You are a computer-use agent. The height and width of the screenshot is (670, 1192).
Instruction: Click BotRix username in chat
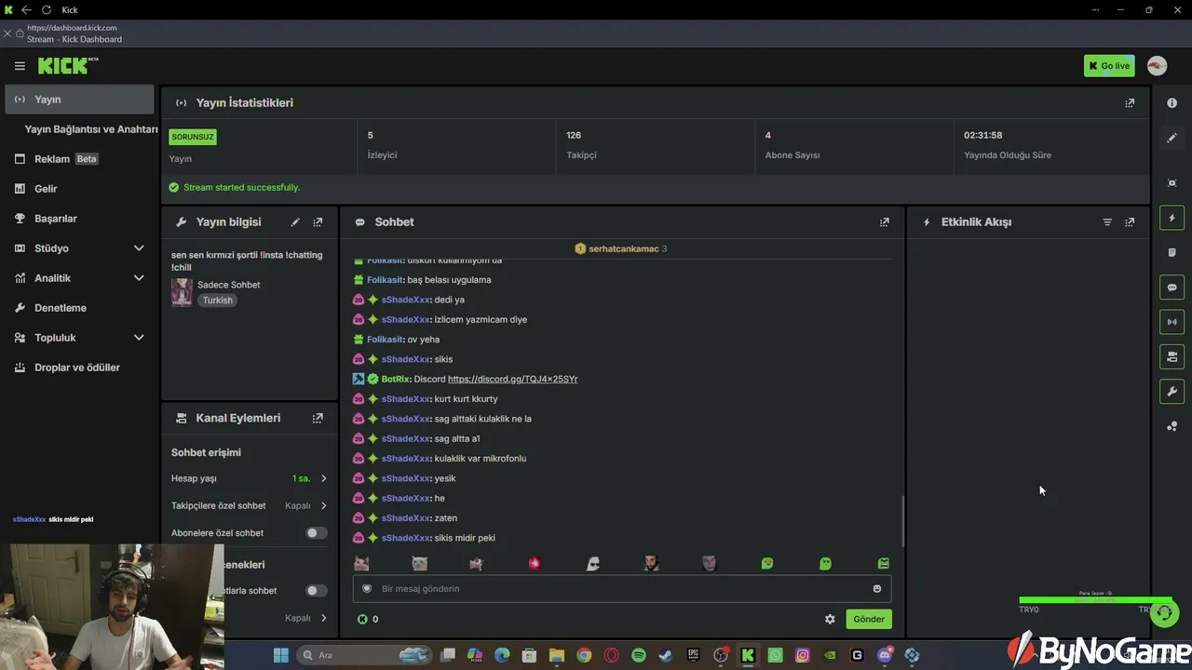click(x=396, y=380)
